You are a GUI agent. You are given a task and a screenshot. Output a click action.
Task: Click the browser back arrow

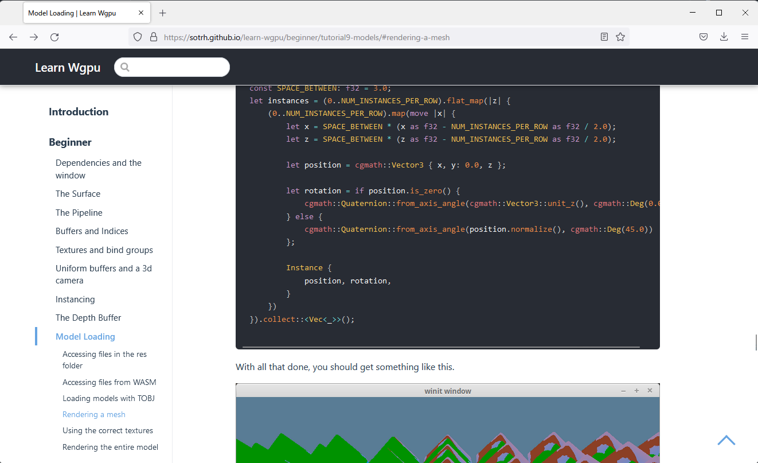13,37
